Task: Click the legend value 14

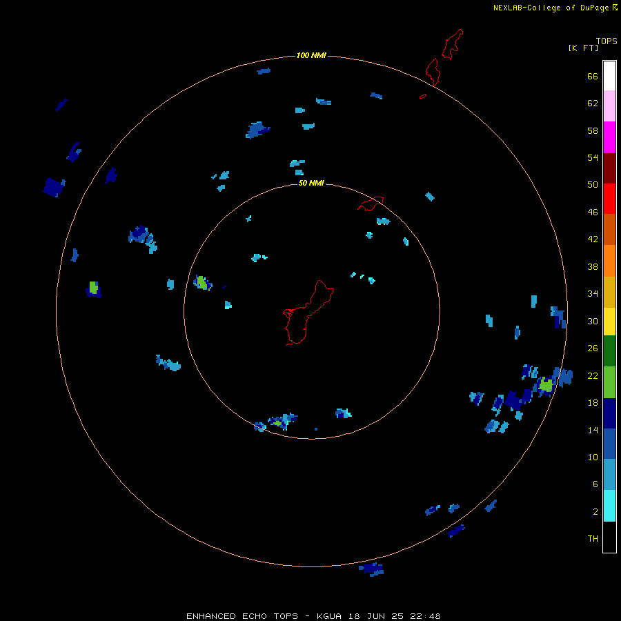Action: 593,430
